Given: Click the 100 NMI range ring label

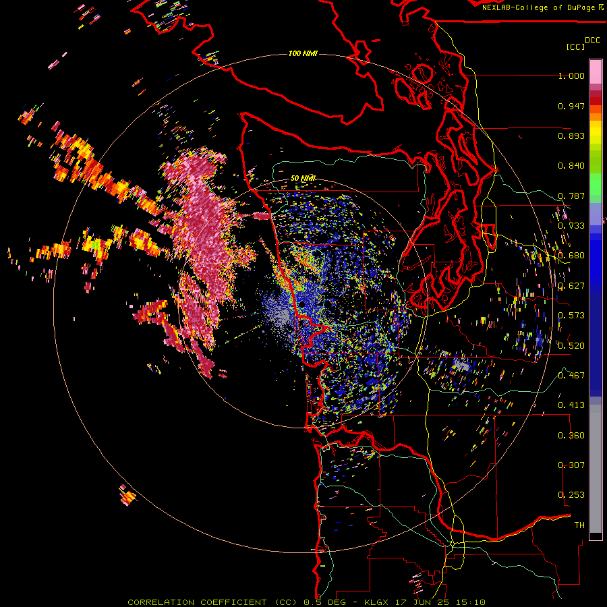Looking at the screenshot, I should (303, 53).
